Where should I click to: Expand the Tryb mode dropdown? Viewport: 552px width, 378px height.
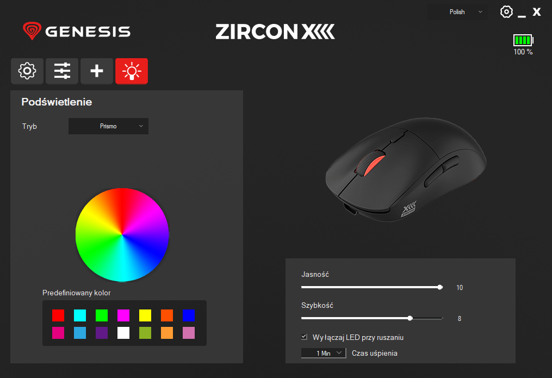coord(108,126)
